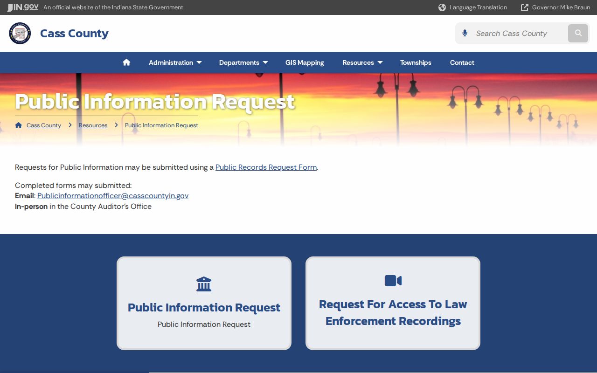Image resolution: width=597 pixels, height=373 pixels.
Task: Open Language Translation link
Action: point(478,7)
